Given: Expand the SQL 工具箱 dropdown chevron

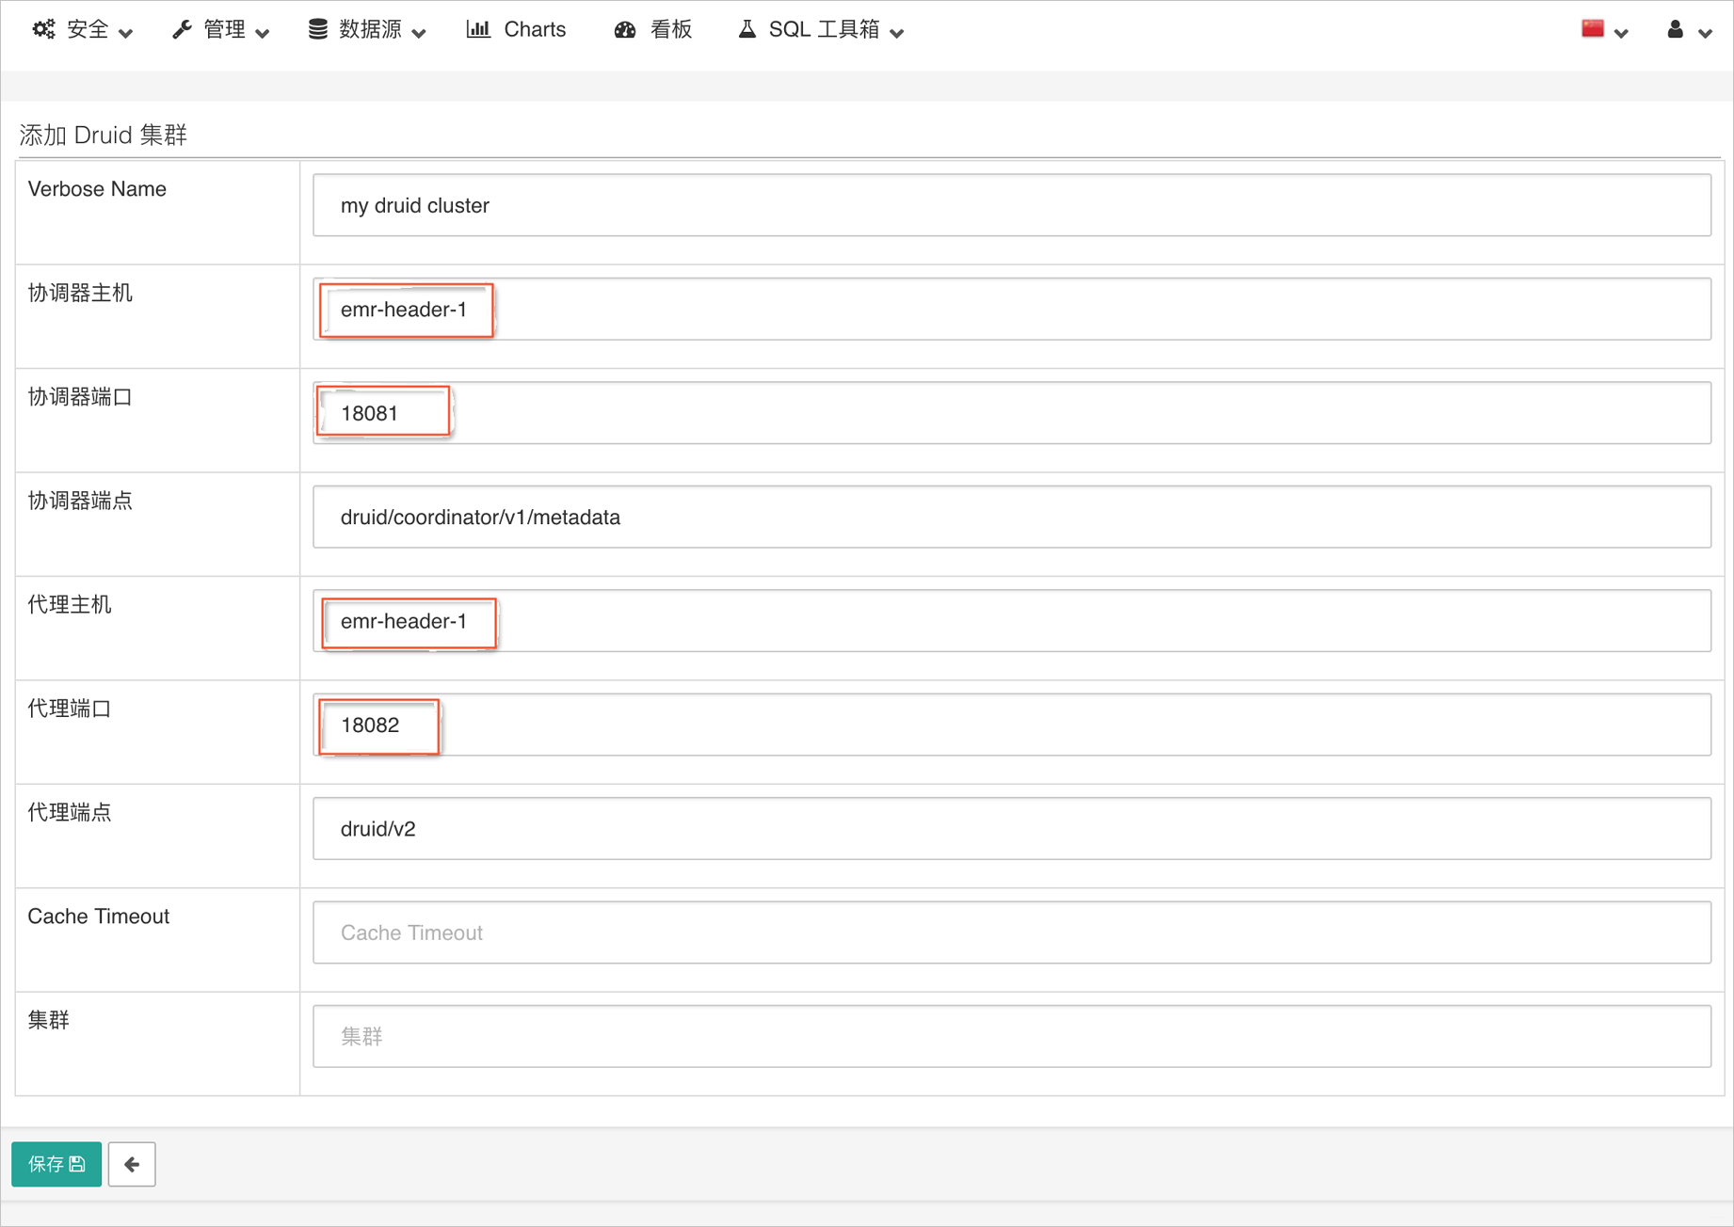Looking at the screenshot, I should coord(897,33).
